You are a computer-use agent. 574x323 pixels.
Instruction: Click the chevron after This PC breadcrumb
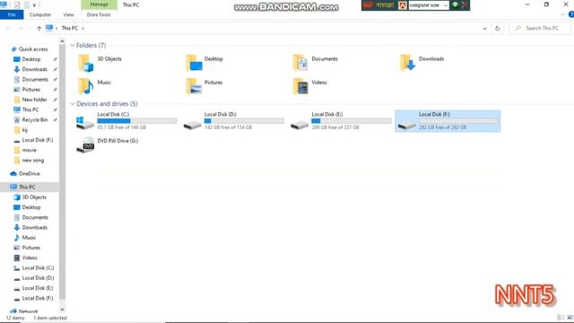point(83,28)
